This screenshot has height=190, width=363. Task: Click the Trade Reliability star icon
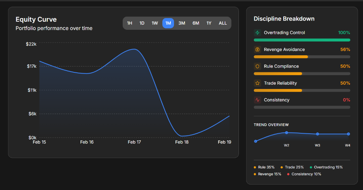tap(257, 83)
